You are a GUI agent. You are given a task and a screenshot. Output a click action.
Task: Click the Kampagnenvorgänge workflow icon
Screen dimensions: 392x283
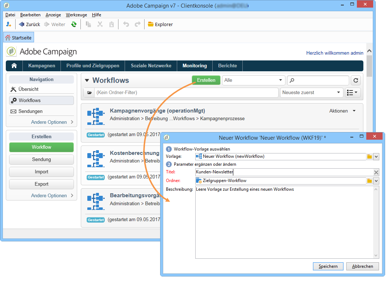click(x=96, y=116)
